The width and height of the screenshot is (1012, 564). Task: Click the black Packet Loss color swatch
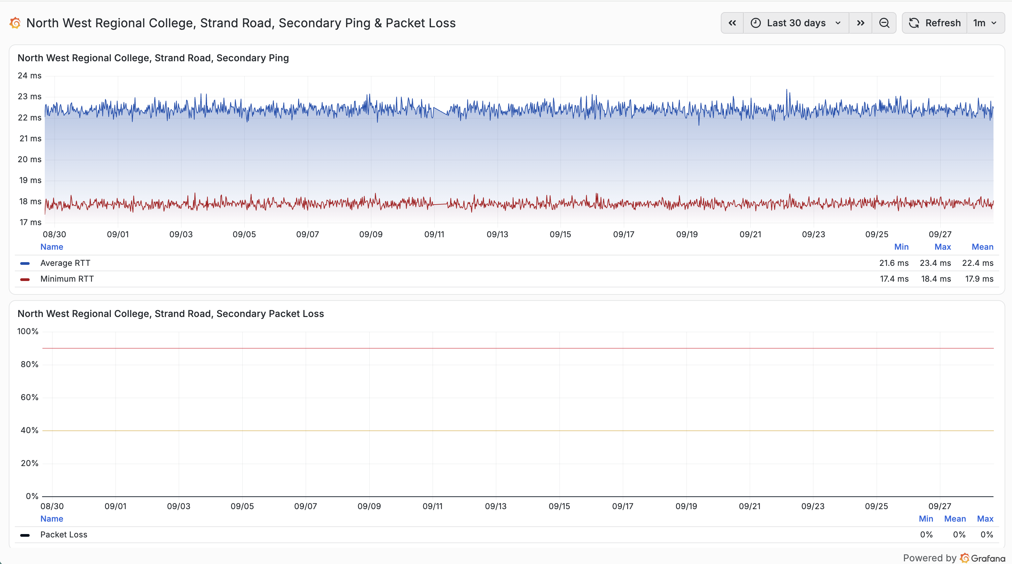(x=25, y=535)
